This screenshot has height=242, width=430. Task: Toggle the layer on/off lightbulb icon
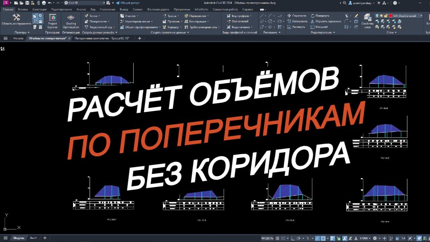(x=377, y=16)
